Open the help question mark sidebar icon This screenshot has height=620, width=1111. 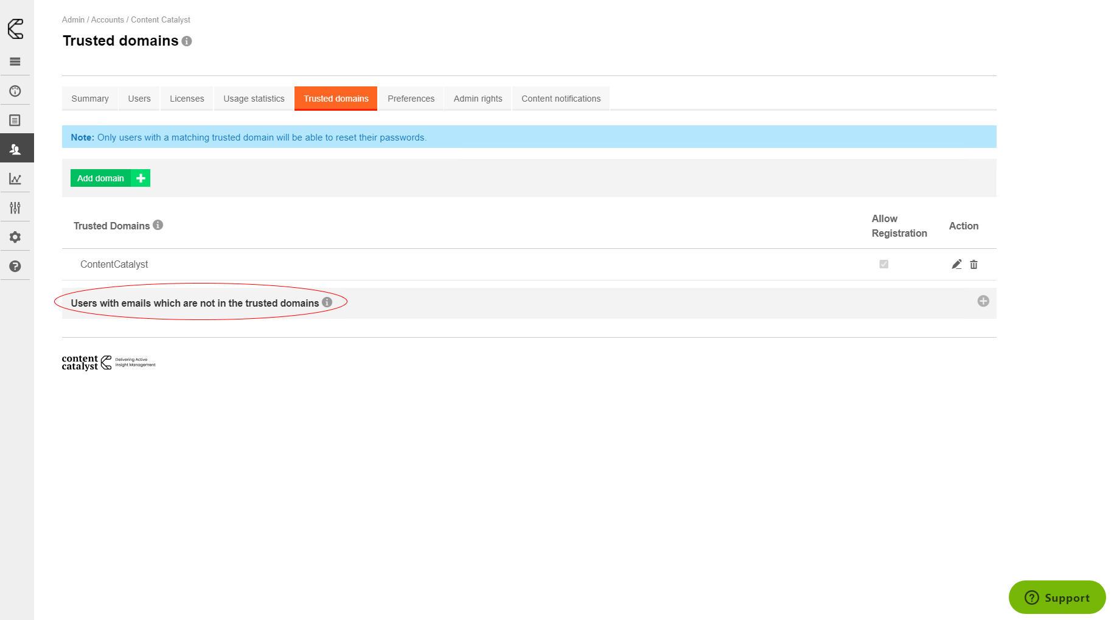[15, 266]
